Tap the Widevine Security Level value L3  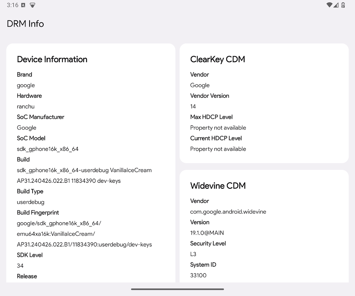pyautogui.click(x=193, y=254)
